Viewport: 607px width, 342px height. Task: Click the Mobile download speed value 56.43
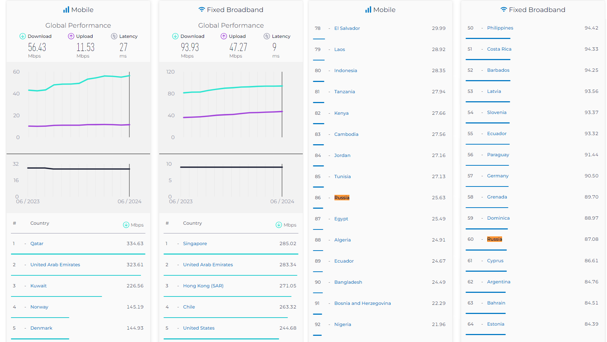click(x=37, y=47)
